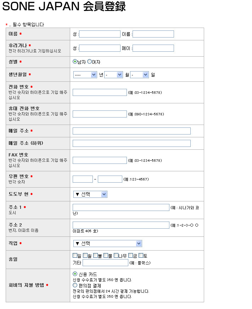Focus the 주소 1 input field
This screenshot has width=252, height=309.
[121, 207]
